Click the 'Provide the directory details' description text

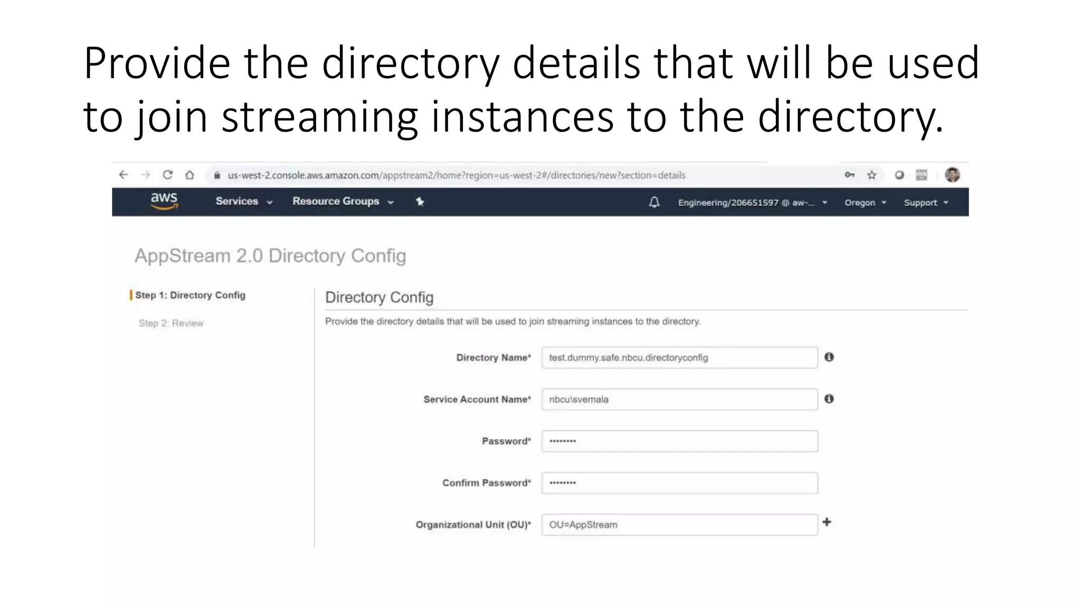[513, 321]
